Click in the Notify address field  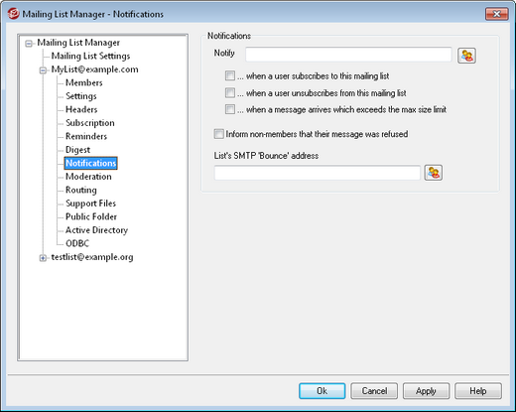pyautogui.click(x=348, y=55)
